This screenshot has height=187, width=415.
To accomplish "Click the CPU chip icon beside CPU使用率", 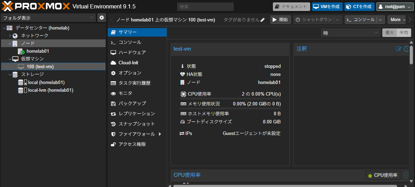I will coord(183,94).
